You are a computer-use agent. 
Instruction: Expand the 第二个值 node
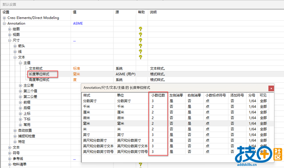point(20,91)
